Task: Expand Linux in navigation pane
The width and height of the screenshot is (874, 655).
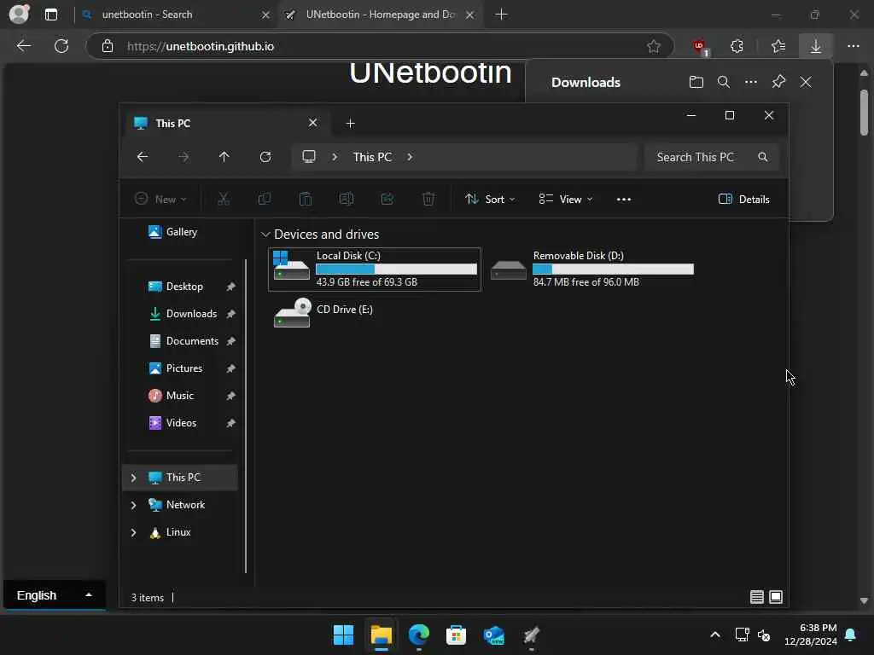Action: 133,532
